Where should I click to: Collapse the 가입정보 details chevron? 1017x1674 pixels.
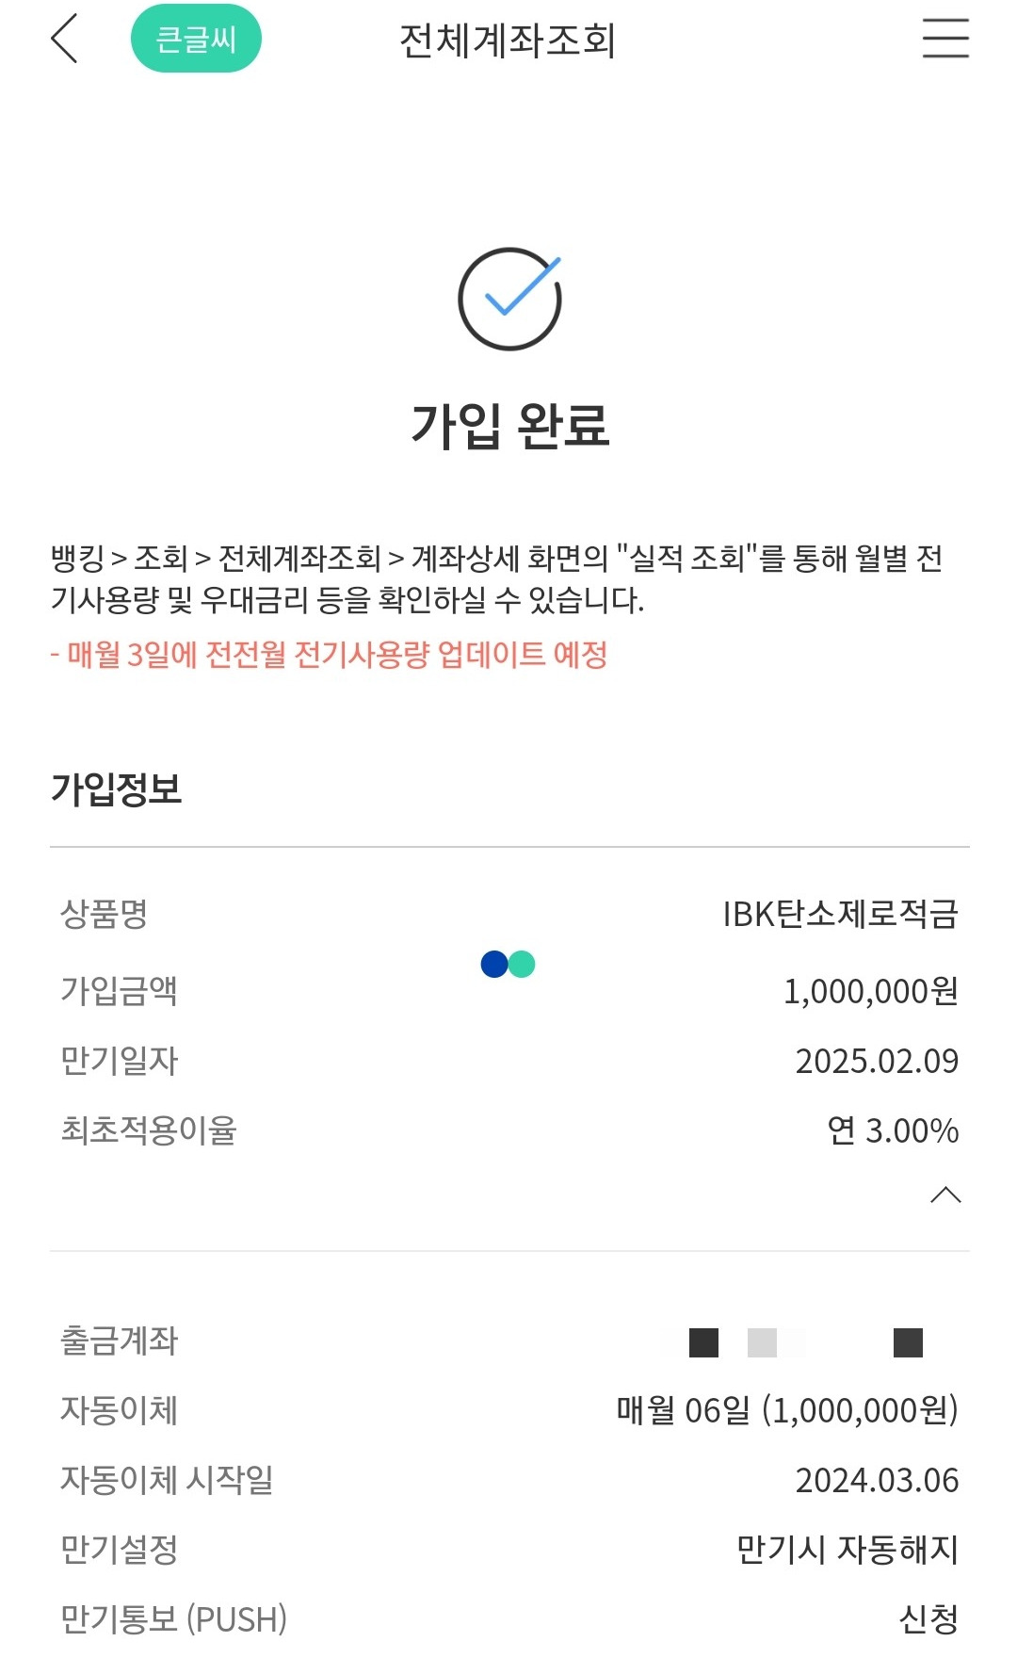pos(945,1195)
